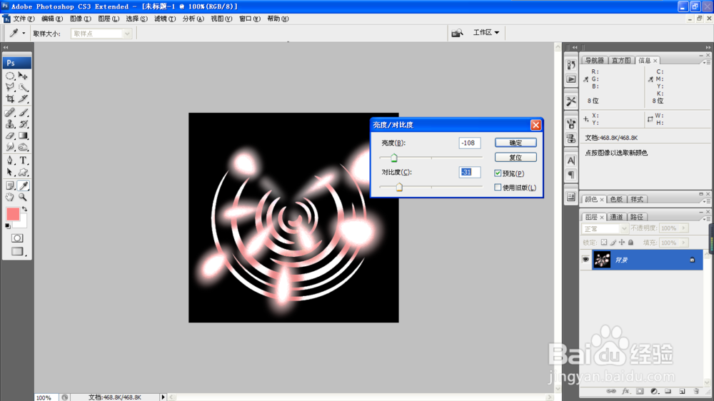Switch to the 色板 tab
The width and height of the screenshot is (714, 401).
click(616, 199)
